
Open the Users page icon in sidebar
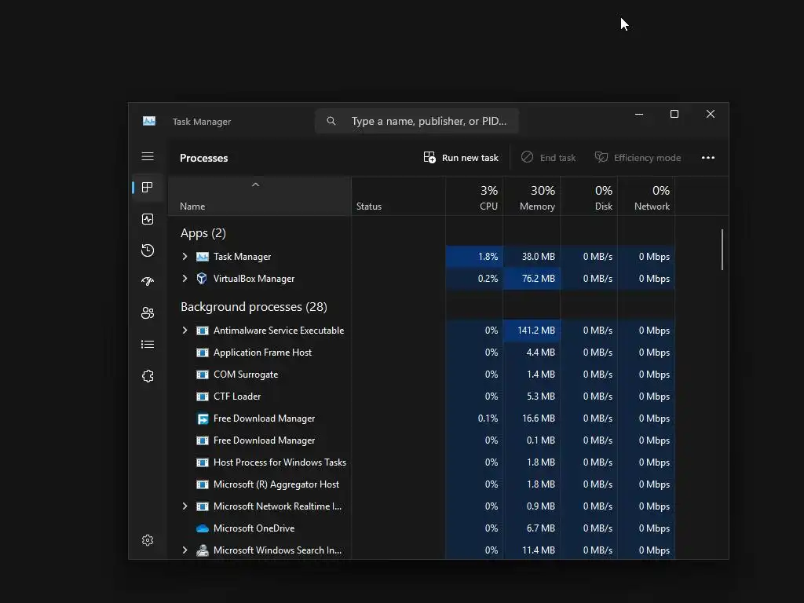coord(148,312)
